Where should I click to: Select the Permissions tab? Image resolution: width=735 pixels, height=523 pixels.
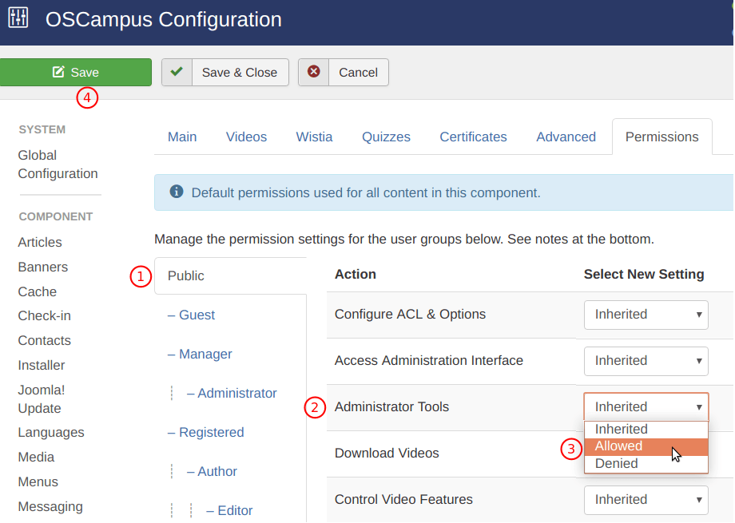pos(661,137)
